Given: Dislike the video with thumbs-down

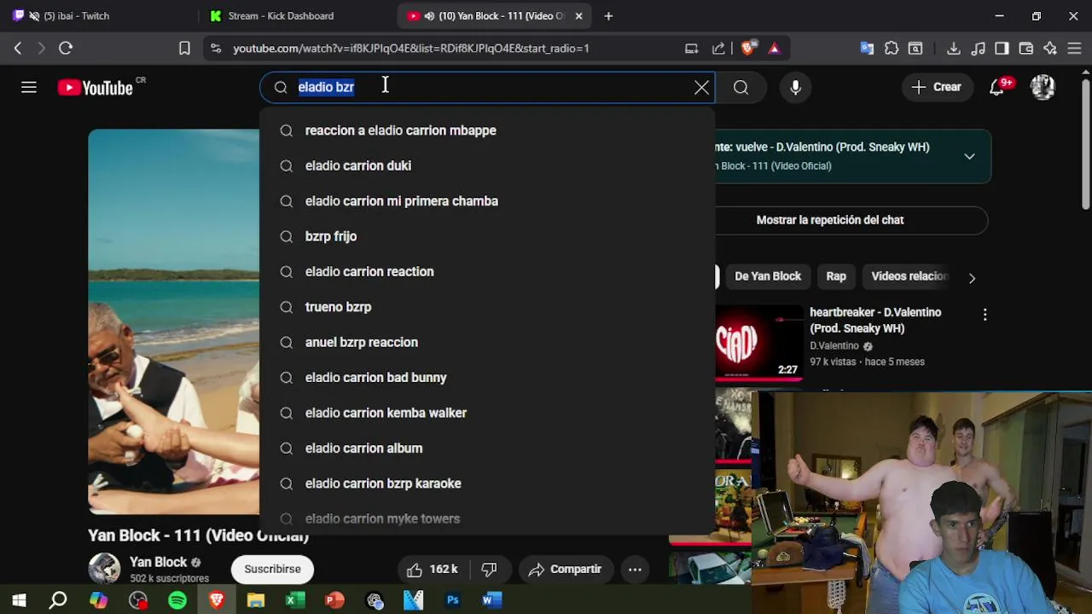Looking at the screenshot, I should [x=489, y=569].
